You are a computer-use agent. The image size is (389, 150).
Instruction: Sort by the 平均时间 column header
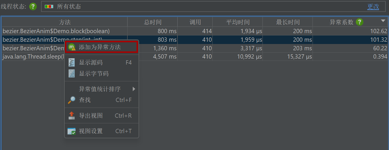238,22
